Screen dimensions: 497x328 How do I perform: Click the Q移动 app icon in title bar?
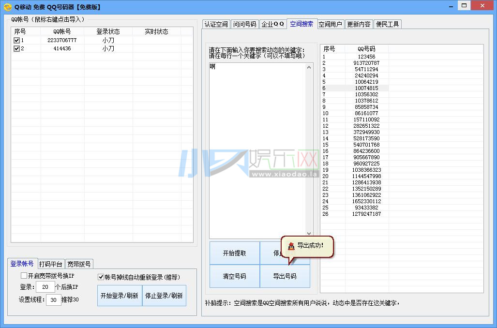tap(7, 7)
